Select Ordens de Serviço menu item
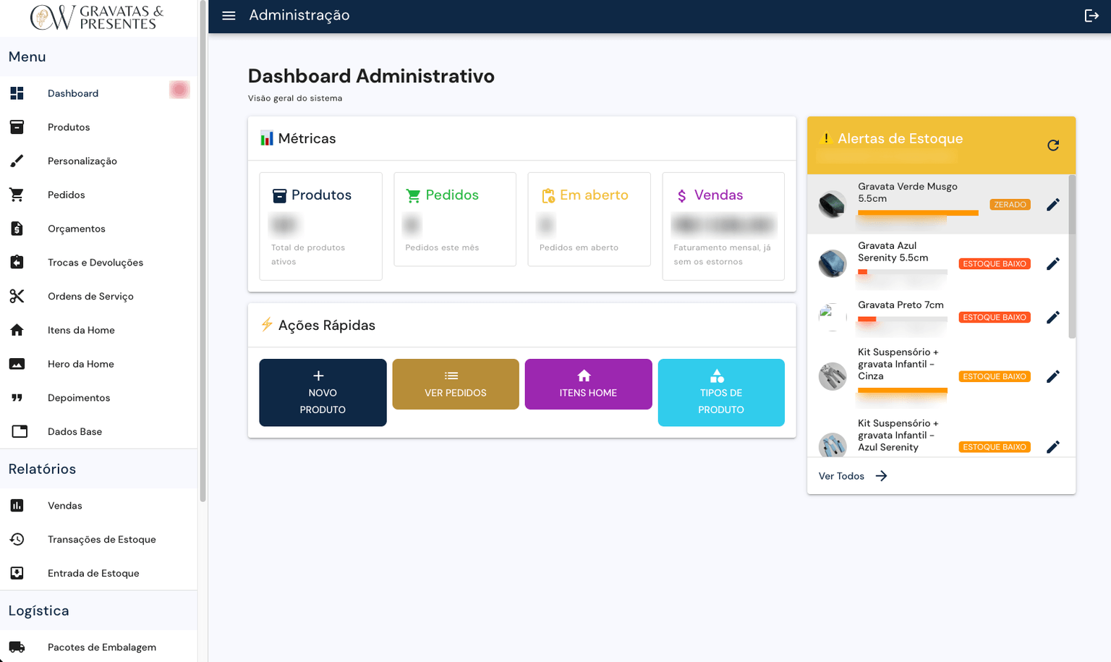Image resolution: width=1111 pixels, height=662 pixels. [x=98, y=296]
